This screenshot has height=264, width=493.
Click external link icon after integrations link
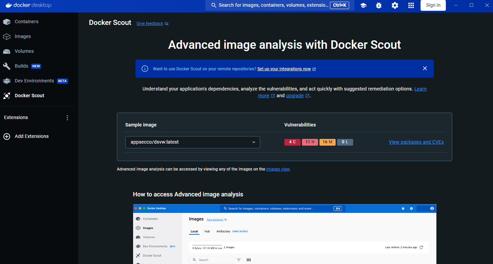314,69
